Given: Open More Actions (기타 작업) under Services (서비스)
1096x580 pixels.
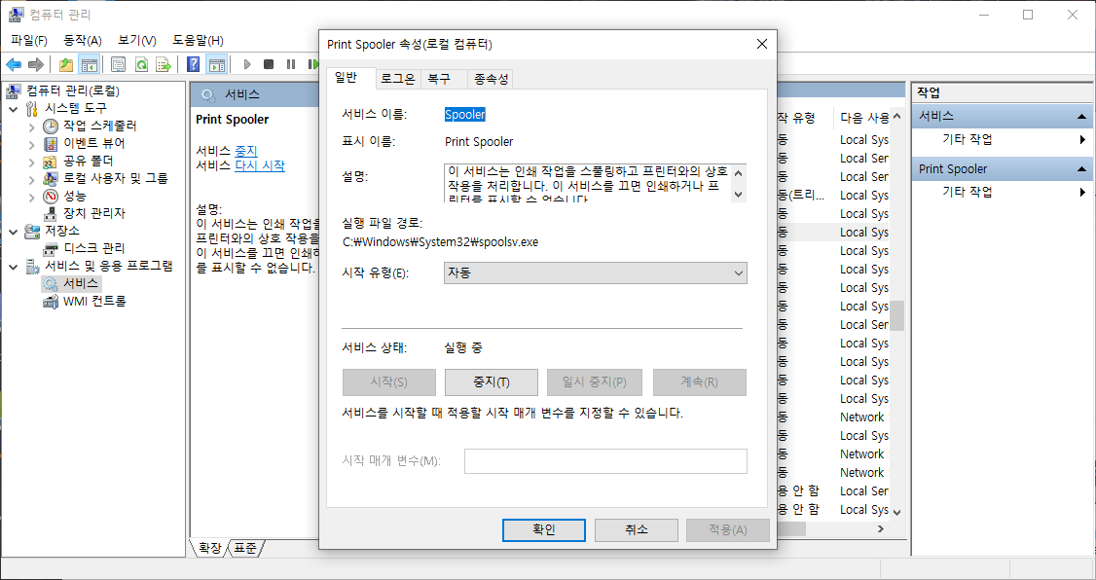Looking at the screenshot, I should click(968, 139).
